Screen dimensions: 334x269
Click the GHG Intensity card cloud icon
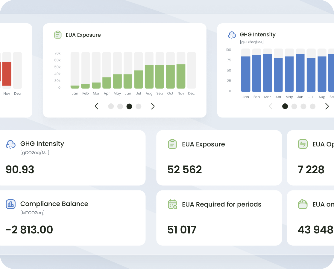(11, 144)
